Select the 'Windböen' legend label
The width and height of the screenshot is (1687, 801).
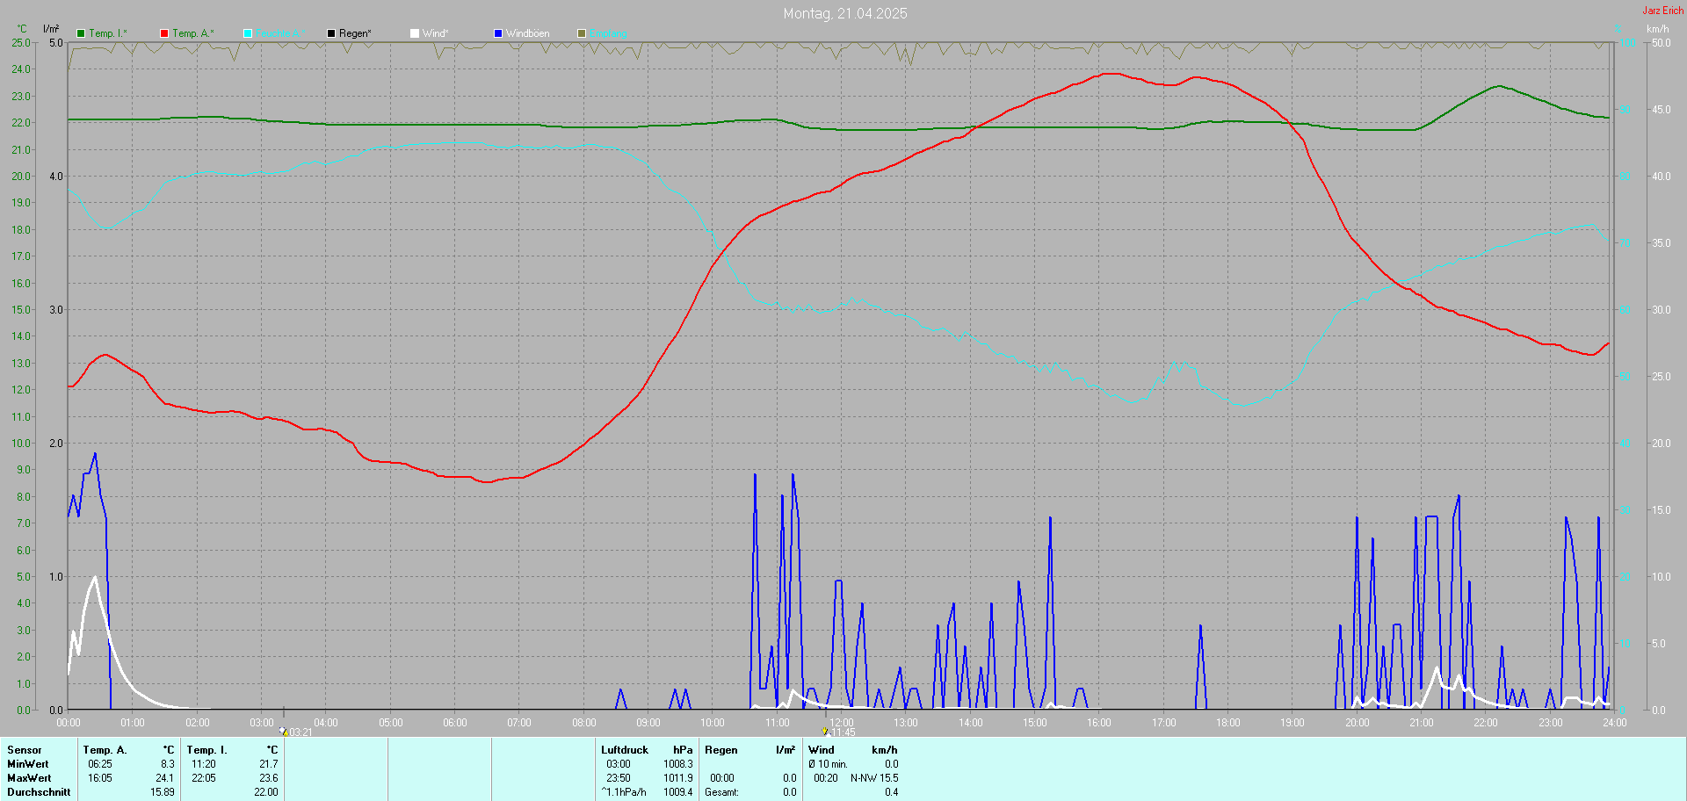point(528,33)
